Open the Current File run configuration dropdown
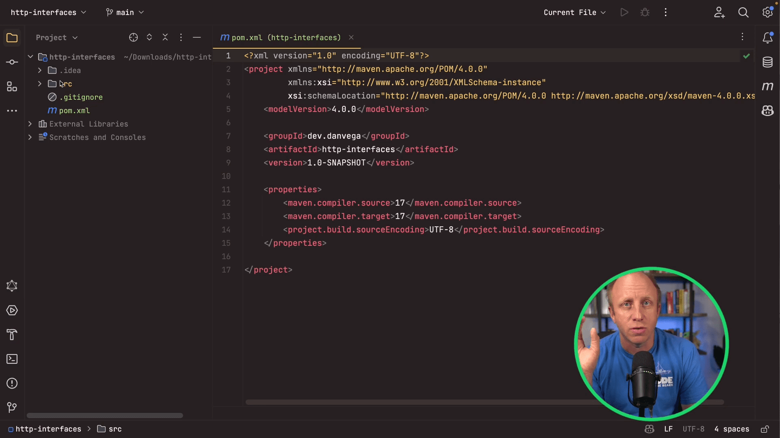780x438 pixels. (574, 12)
